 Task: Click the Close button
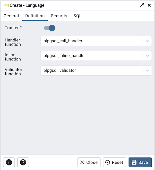[x=89, y=162]
